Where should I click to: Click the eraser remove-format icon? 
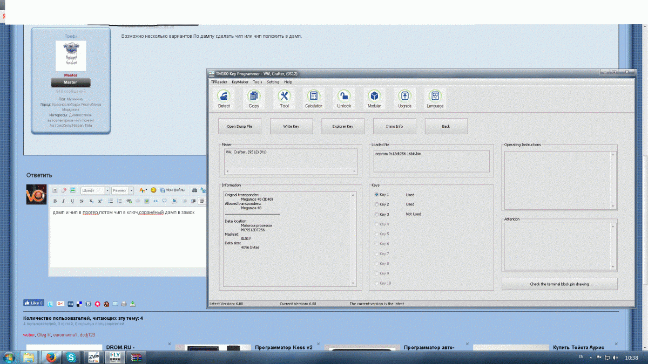(64, 190)
